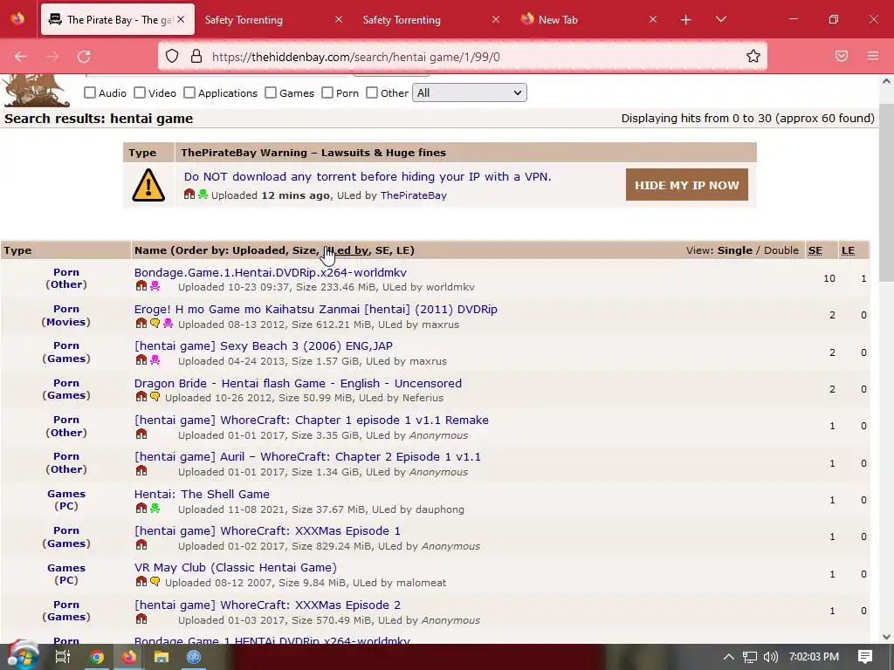Click the scrollbar down arrow
This screenshot has width=894, height=670.
pyautogui.click(x=886, y=636)
